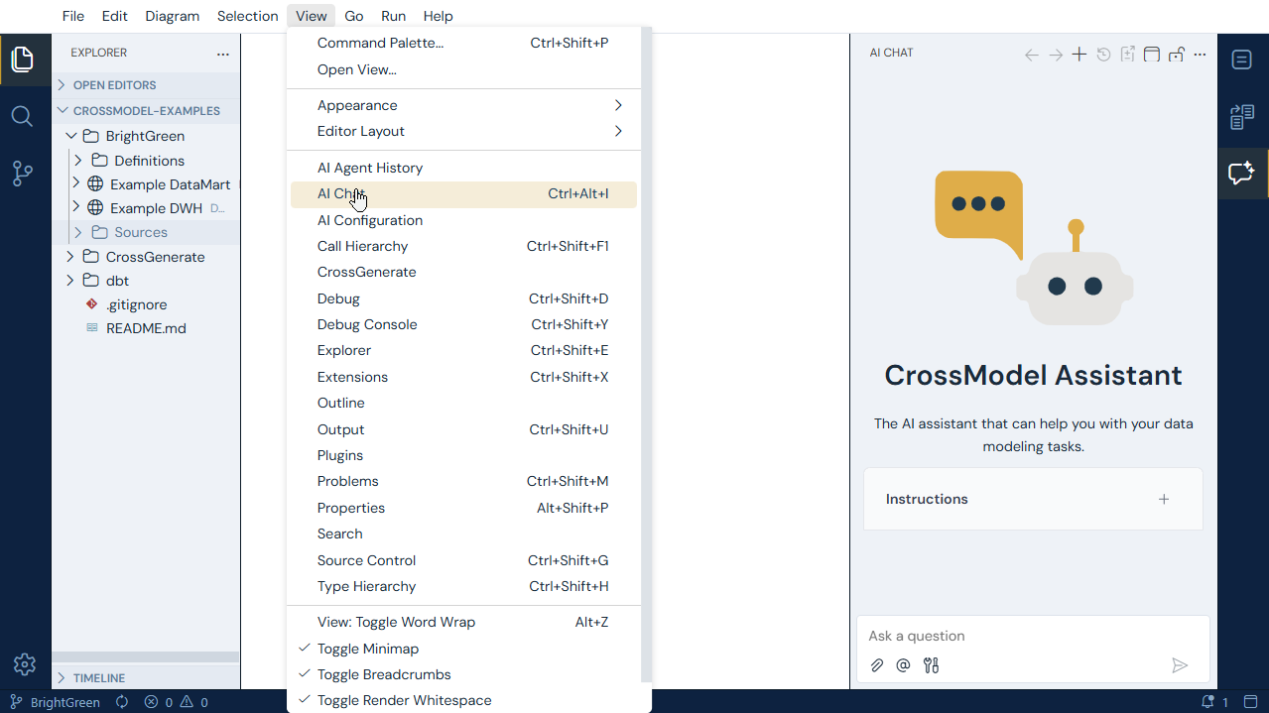Toggle Render Whitespace in the View menu
The image size is (1269, 713).
click(463, 700)
